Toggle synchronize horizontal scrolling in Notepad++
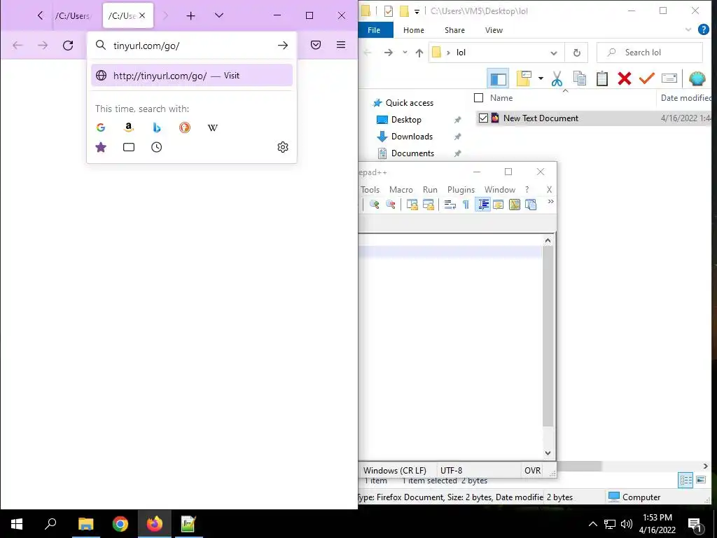The height and width of the screenshot is (538, 717). click(x=429, y=205)
